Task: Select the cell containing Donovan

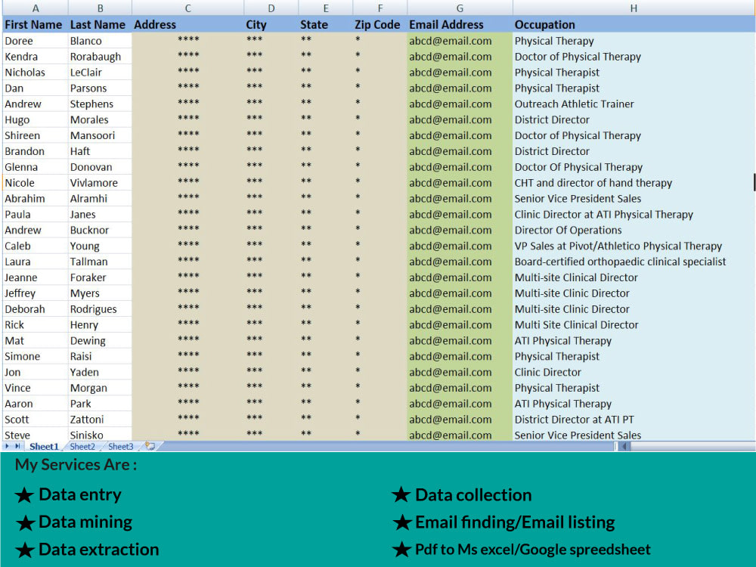Action: [x=100, y=167]
